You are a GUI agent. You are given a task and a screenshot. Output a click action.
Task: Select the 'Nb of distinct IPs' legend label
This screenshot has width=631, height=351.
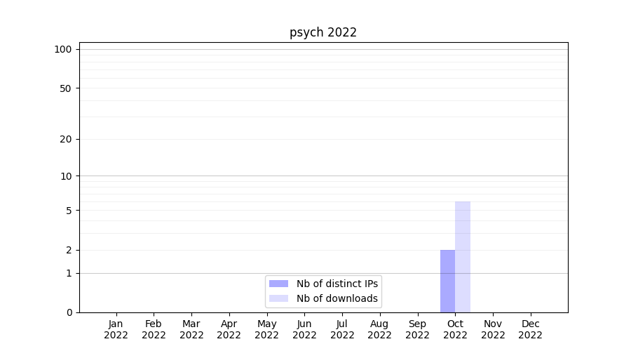click(x=337, y=284)
